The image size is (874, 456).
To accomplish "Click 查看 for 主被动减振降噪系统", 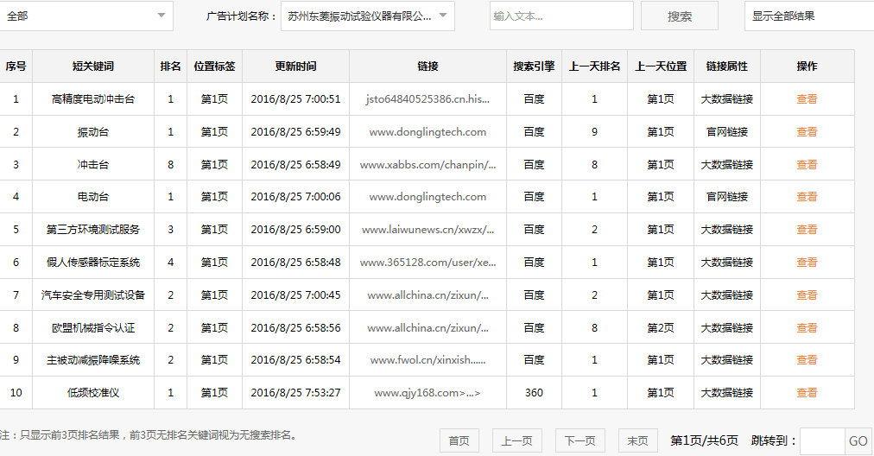I will click(x=807, y=360).
